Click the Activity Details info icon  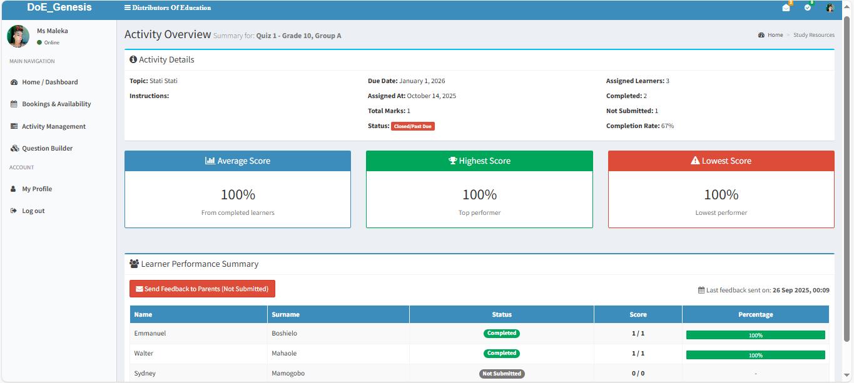click(132, 59)
